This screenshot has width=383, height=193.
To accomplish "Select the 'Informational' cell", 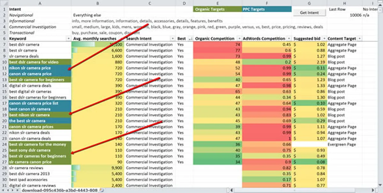I will [40, 21].
